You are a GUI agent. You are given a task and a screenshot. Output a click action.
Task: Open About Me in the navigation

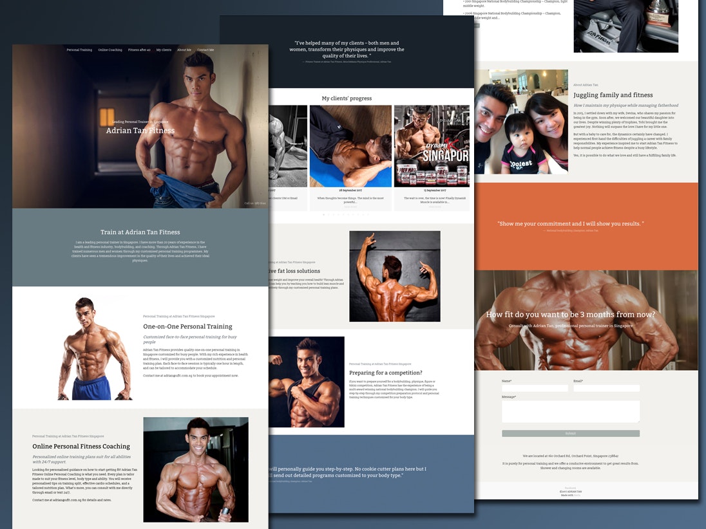[x=184, y=50]
